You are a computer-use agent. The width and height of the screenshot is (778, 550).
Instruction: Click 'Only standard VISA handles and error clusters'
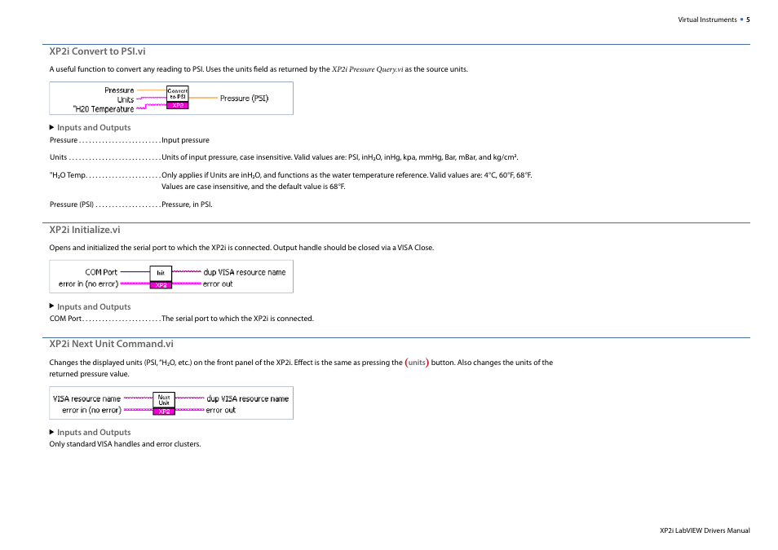pos(125,444)
